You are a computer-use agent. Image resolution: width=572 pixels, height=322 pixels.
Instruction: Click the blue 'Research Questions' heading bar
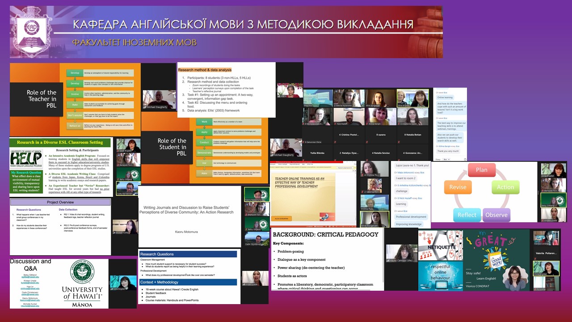pyautogui.click(x=187, y=254)
